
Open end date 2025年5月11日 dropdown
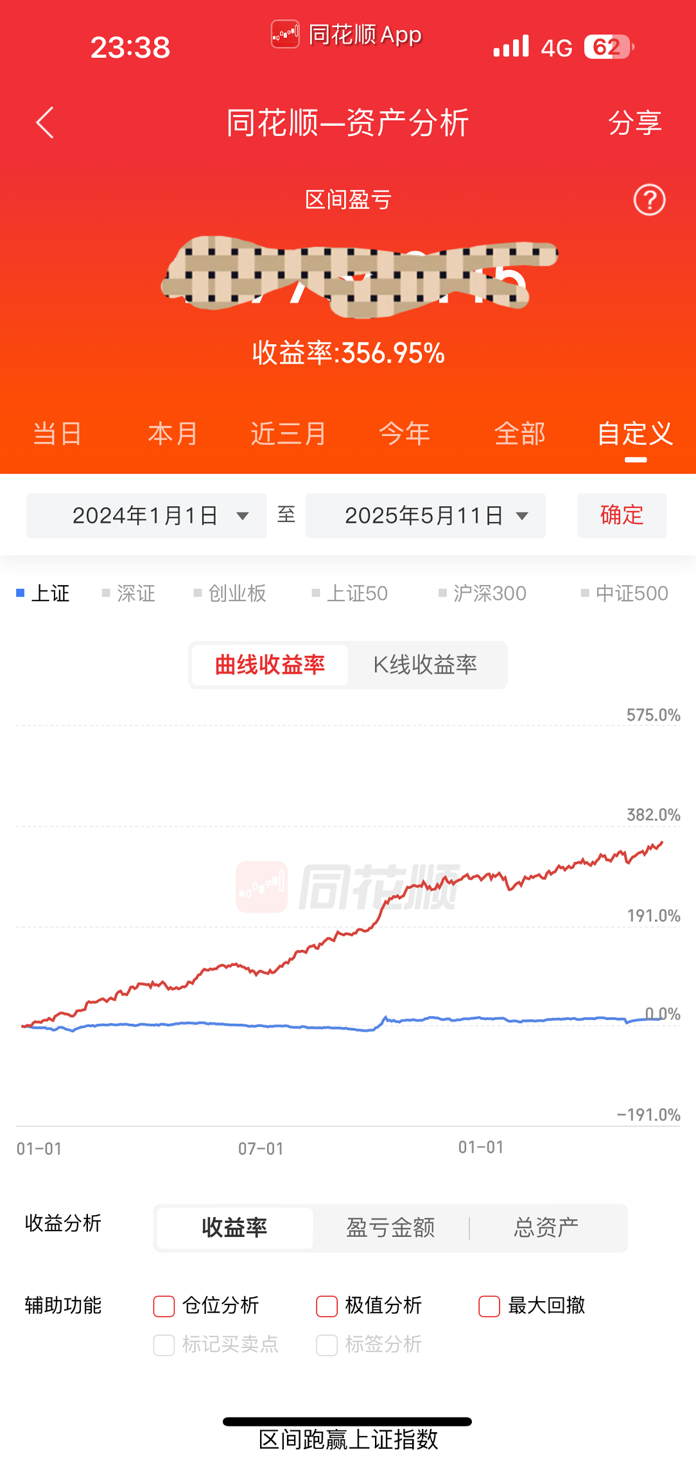click(426, 515)
